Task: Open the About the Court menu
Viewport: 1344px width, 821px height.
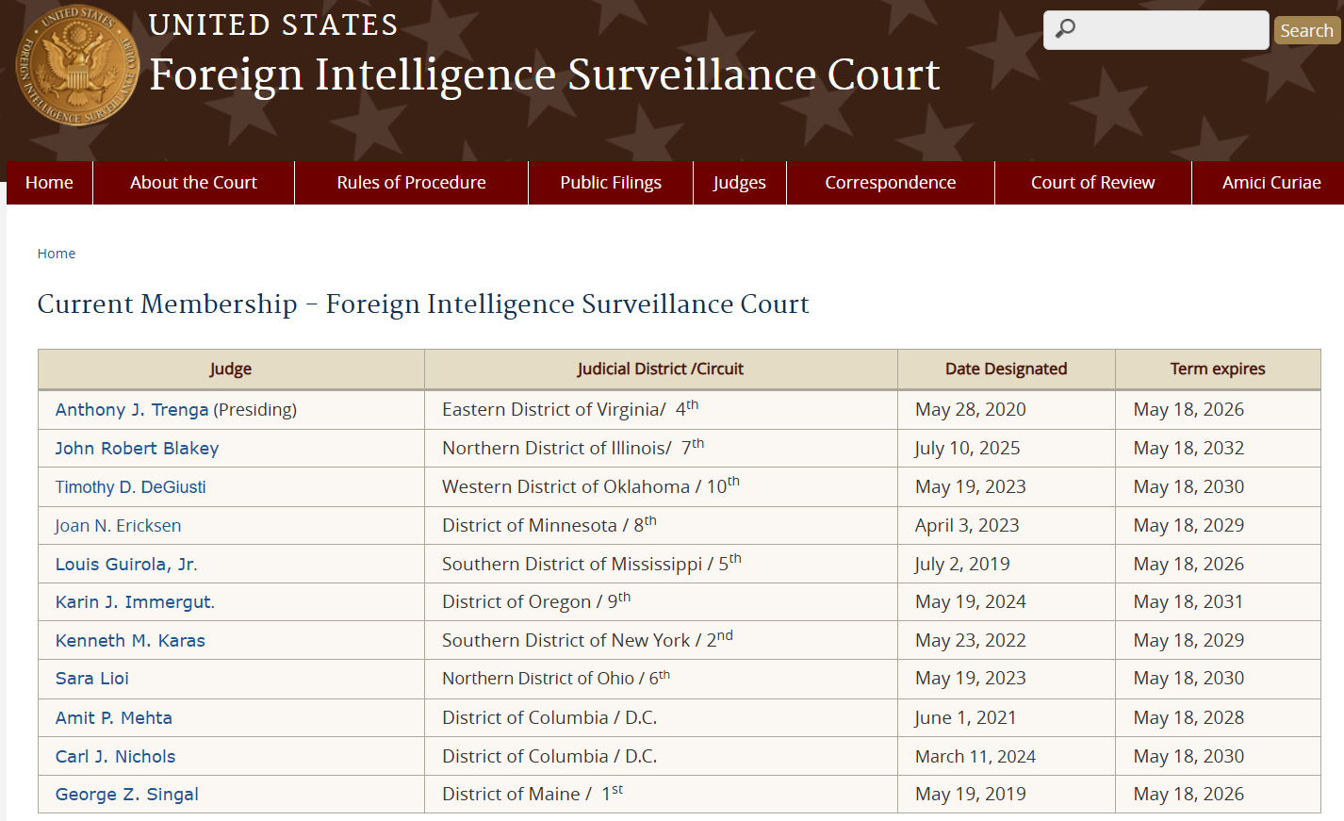Action: (193, 183)
